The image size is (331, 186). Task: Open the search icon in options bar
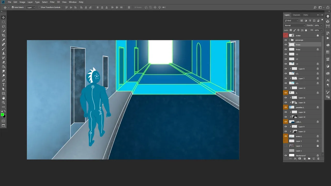click(x=315, y=7)
